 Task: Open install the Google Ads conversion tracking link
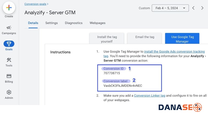[174, 51]
